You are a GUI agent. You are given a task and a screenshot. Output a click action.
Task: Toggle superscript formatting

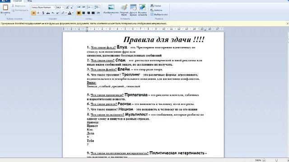coord(58,13)
